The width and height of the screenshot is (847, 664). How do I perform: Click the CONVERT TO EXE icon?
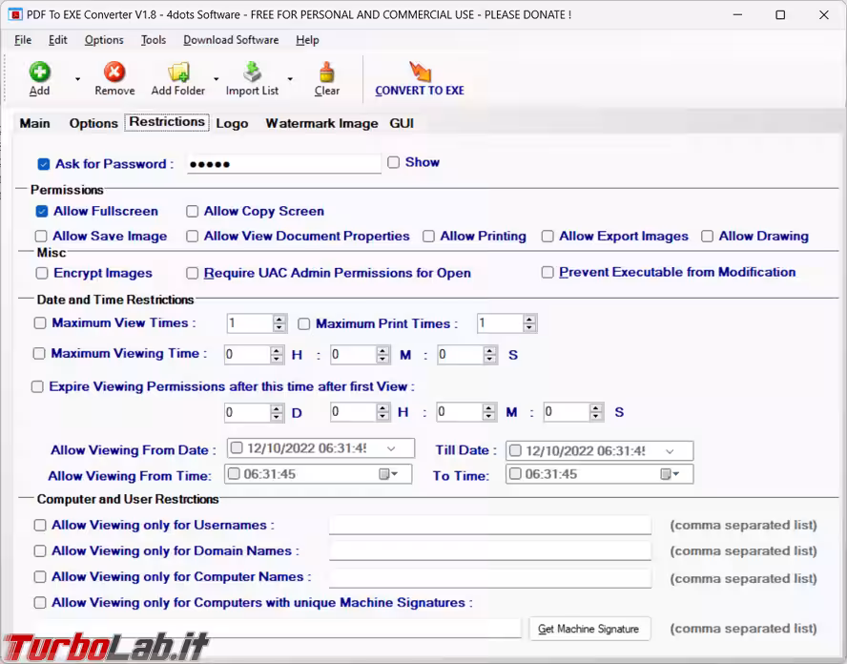pos(420,72)
